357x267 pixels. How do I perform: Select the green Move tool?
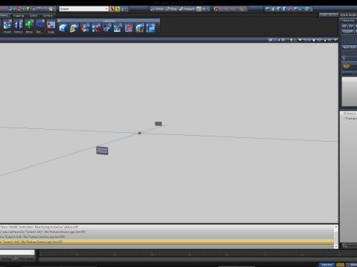(x=29, y=27)
